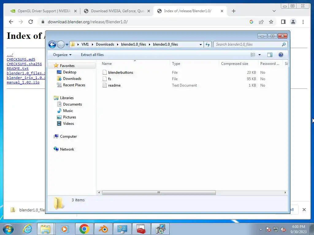Open Music library
314x235 pixels.
(x=68, y=111)
